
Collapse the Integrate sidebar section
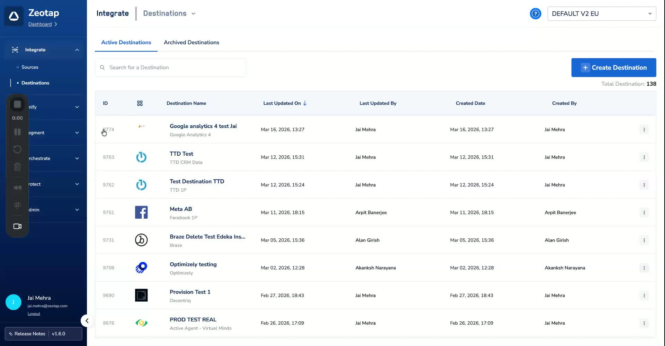77,50
